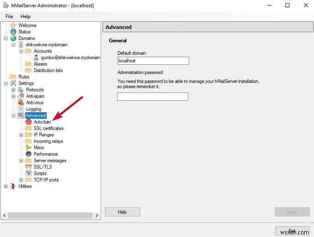Click the Domains globe icon
The width and height of the screenshot is (314, 237).
[x=13, y=38]
